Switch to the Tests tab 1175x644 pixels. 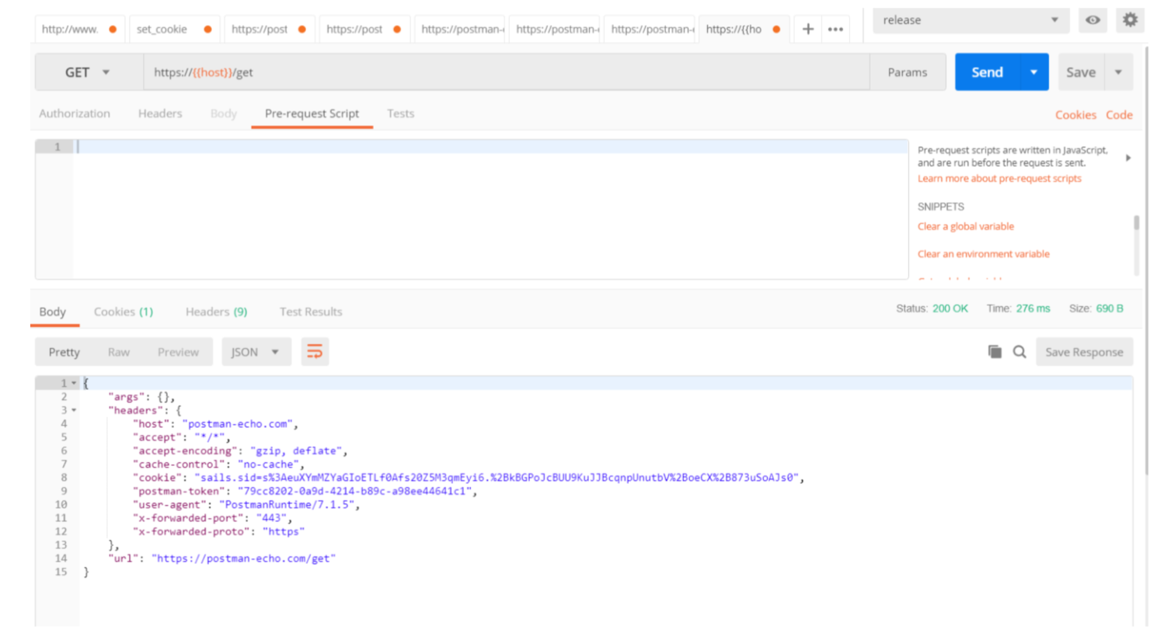click(x=400, y=113)
